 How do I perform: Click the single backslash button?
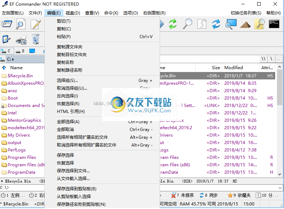(x=271, y=59)
